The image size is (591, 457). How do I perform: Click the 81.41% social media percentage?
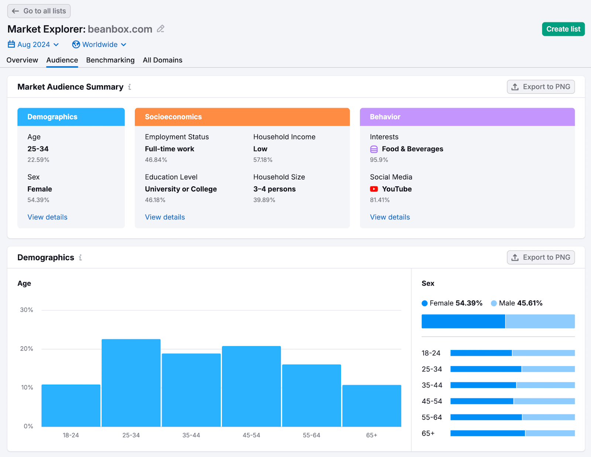380,200
